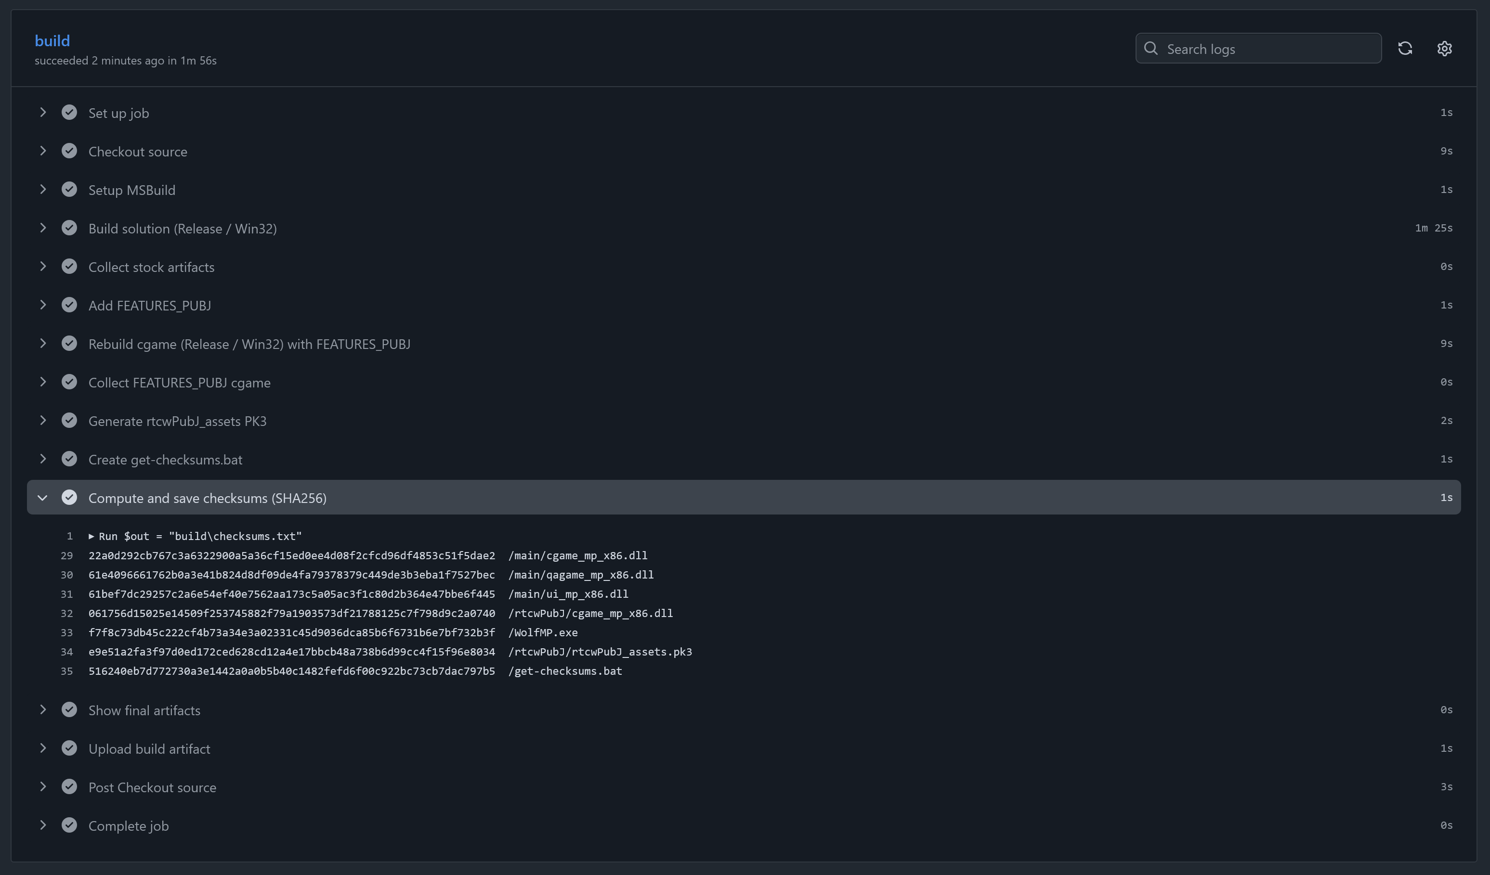Viewport: 1490px width, 875px height.
Task: Open the log settings gear icon
Action: pos(1444,49)
